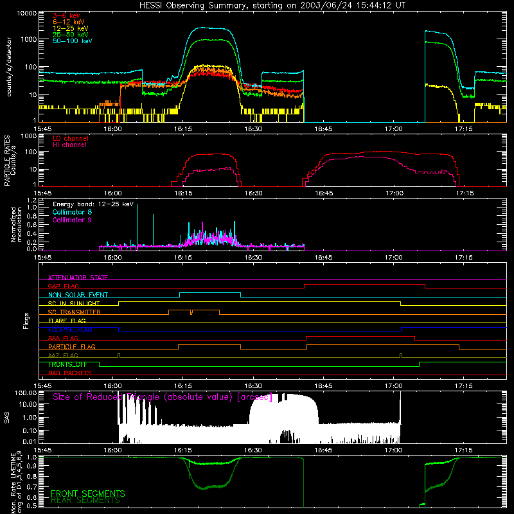Screen dimensions: 514x514
Task: Select the 50-100 keV legend label
Action: [x=73, y=41]
